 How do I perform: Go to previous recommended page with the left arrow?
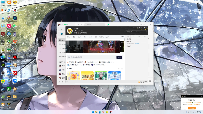pyautogui.click(x=119, y=68)
